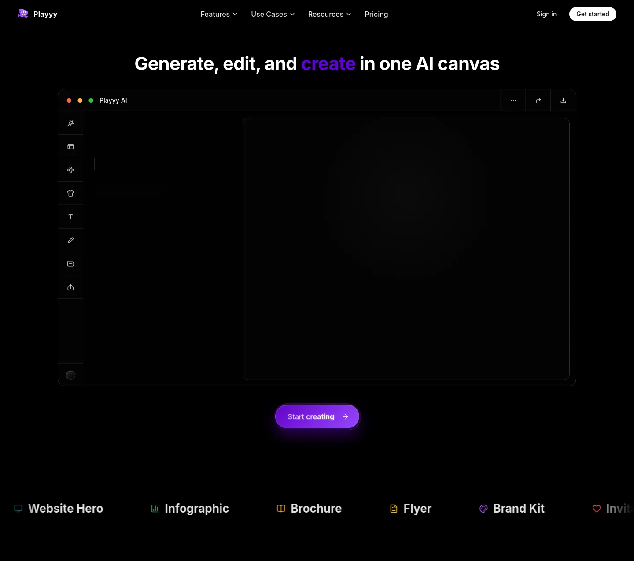
Task: Click the Infographic label
Action: tap(197, 509)
